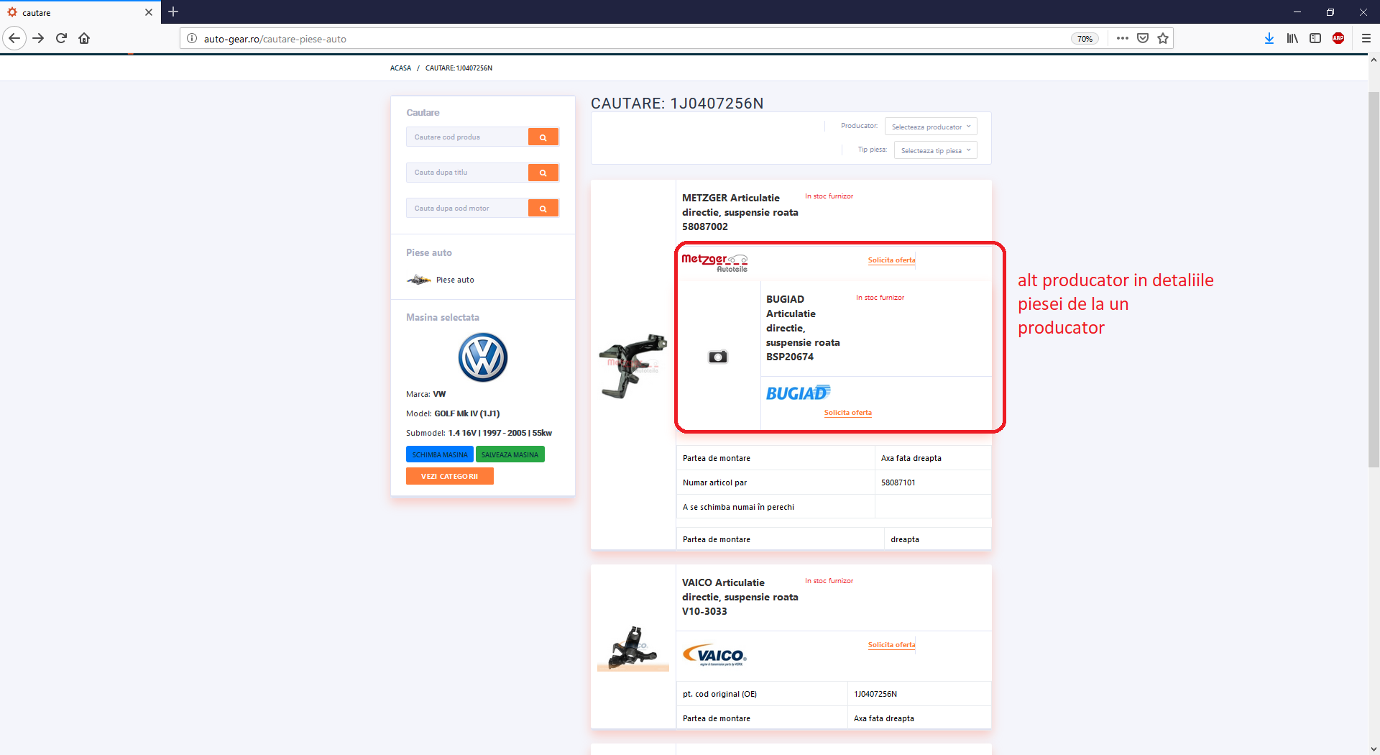Open BUGIAD Articulatie BSP20674 title
Screen dimensions: 1380x755
coord(803,328)
